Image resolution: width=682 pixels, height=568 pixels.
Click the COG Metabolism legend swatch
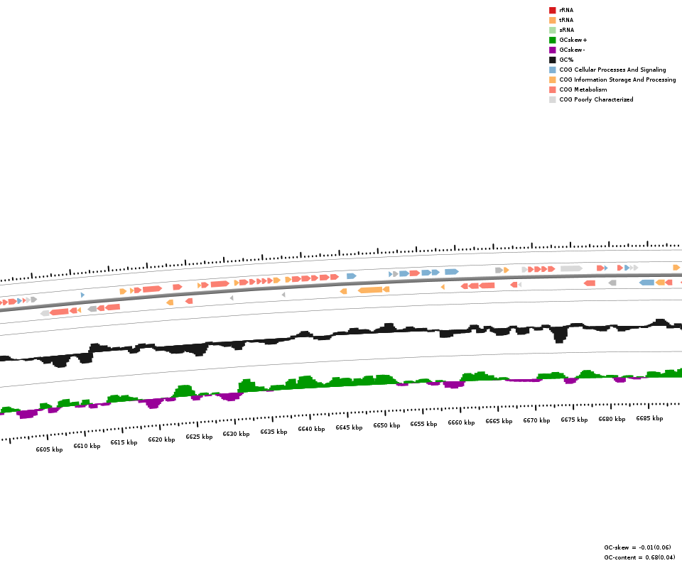tap(552, 89)
